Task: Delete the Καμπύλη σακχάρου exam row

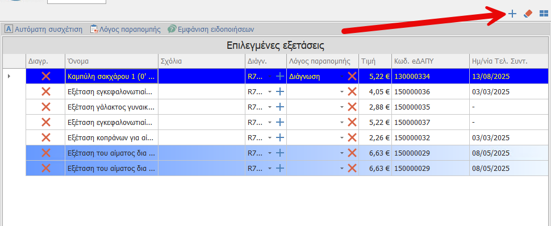Action: (x=45, y=76)
